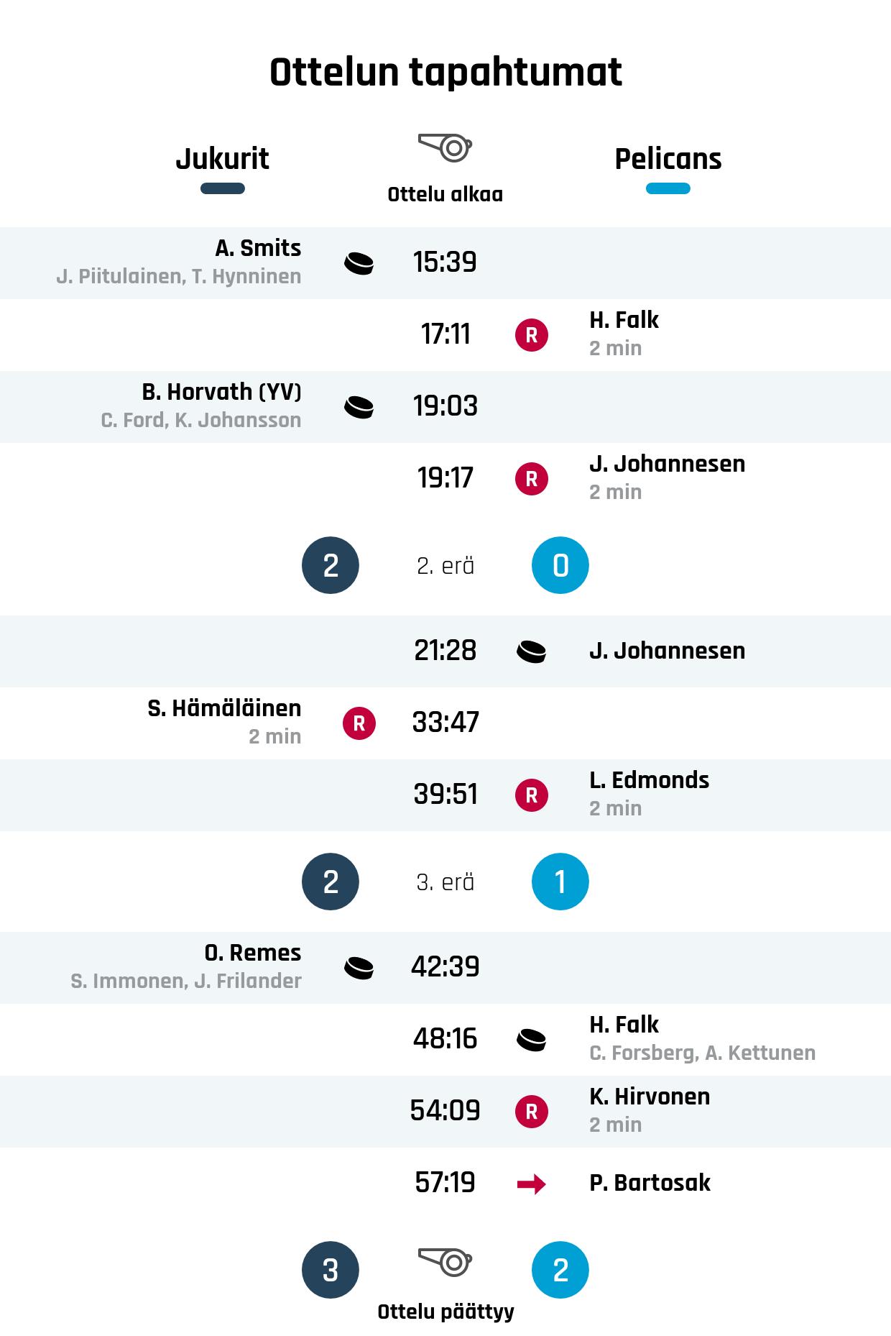
Task: Click goal scorer A. Smits
Action: coord(258,248)
